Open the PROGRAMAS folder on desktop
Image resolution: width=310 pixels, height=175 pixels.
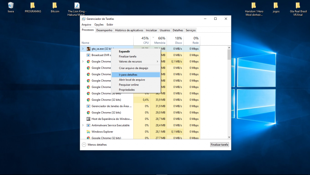pos(33,7)
